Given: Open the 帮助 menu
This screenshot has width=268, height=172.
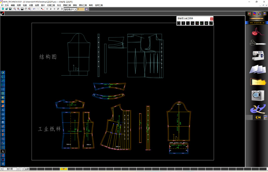Looking at the screenshot, I should [x=91, y=5].
